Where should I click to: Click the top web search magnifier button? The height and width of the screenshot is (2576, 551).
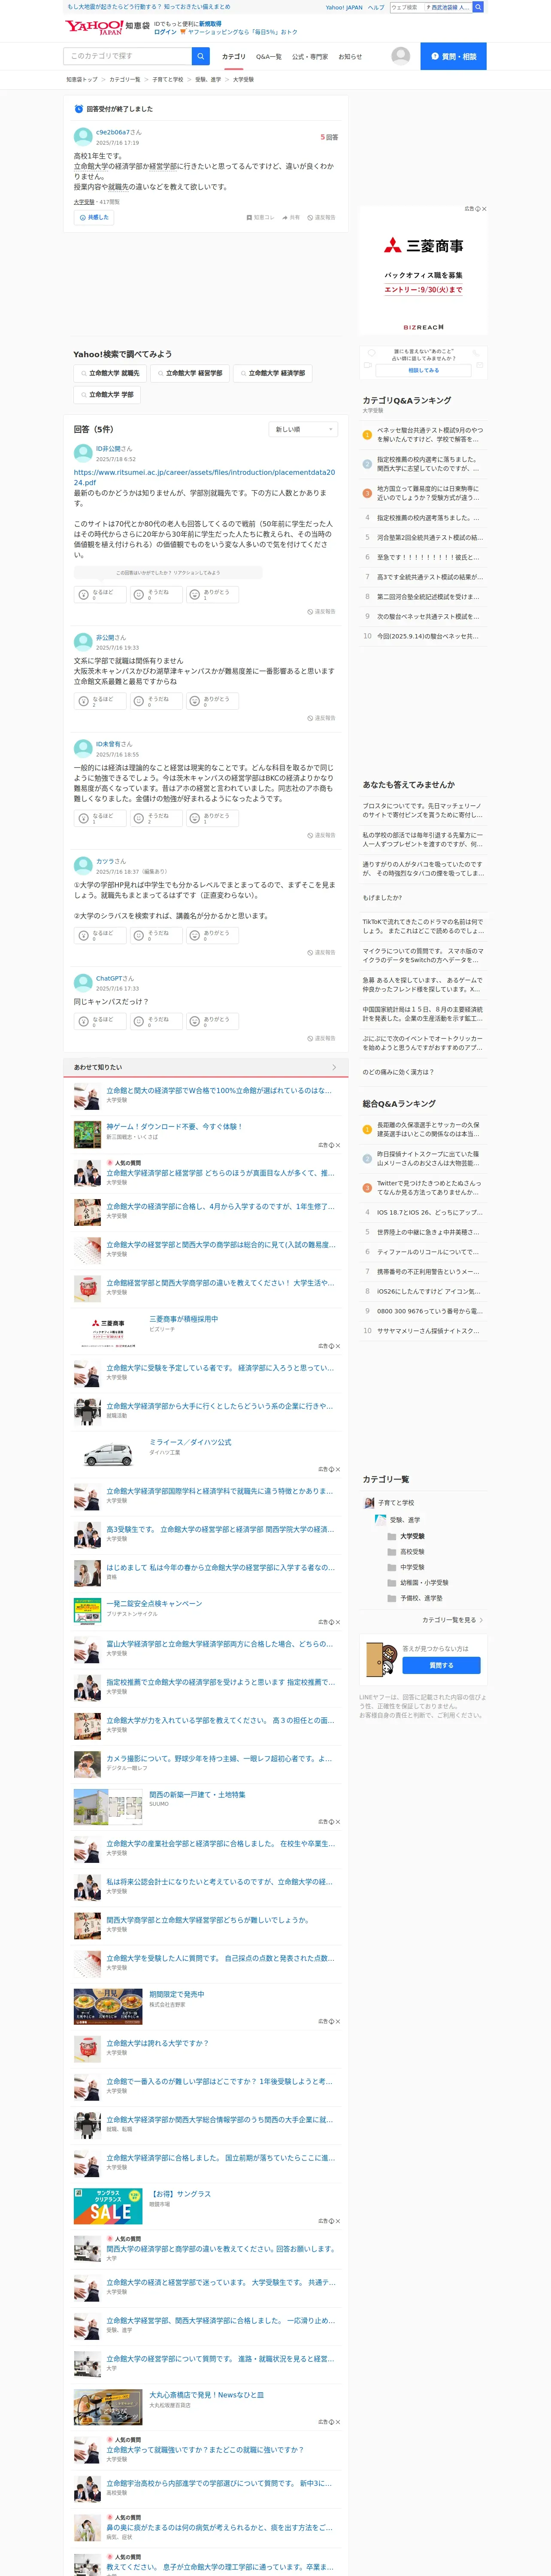click(x=478, y=7)
